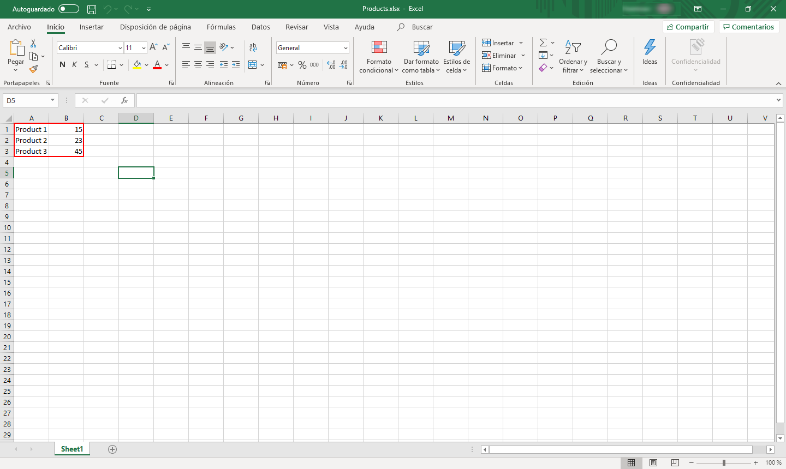The image size is (786, 469).
Task: Click the Comentarios button
Action: 749,27
